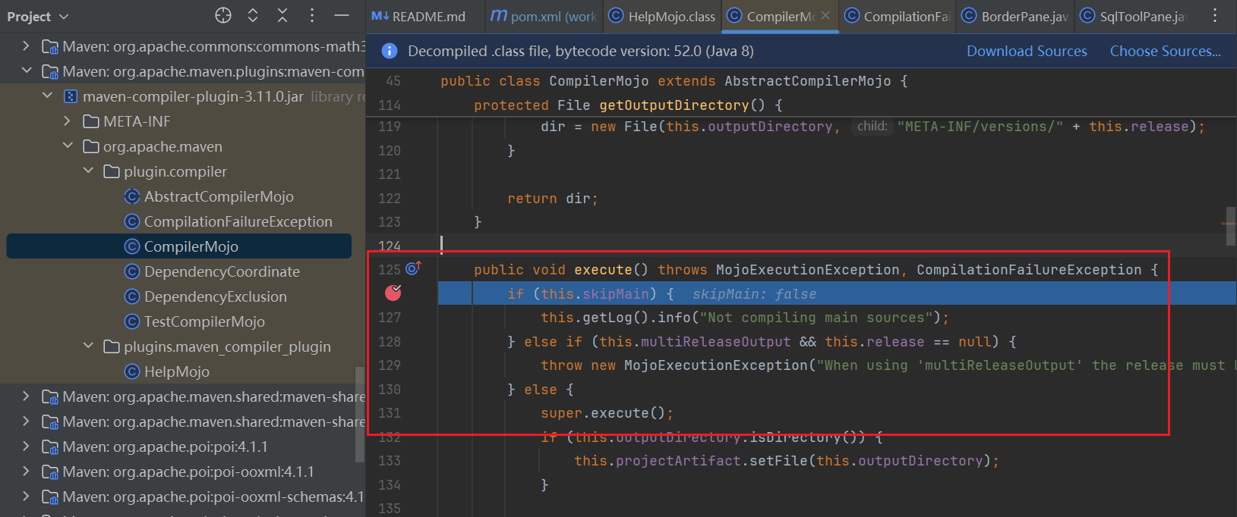Click the info icon in the decompiled banner
This screenshot has height=517, width=1237.
[390, 51]
